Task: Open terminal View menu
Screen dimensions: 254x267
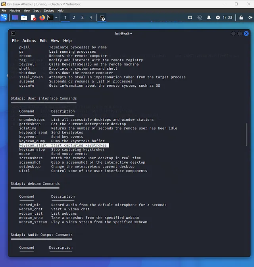Action: [x=55, y=41]
